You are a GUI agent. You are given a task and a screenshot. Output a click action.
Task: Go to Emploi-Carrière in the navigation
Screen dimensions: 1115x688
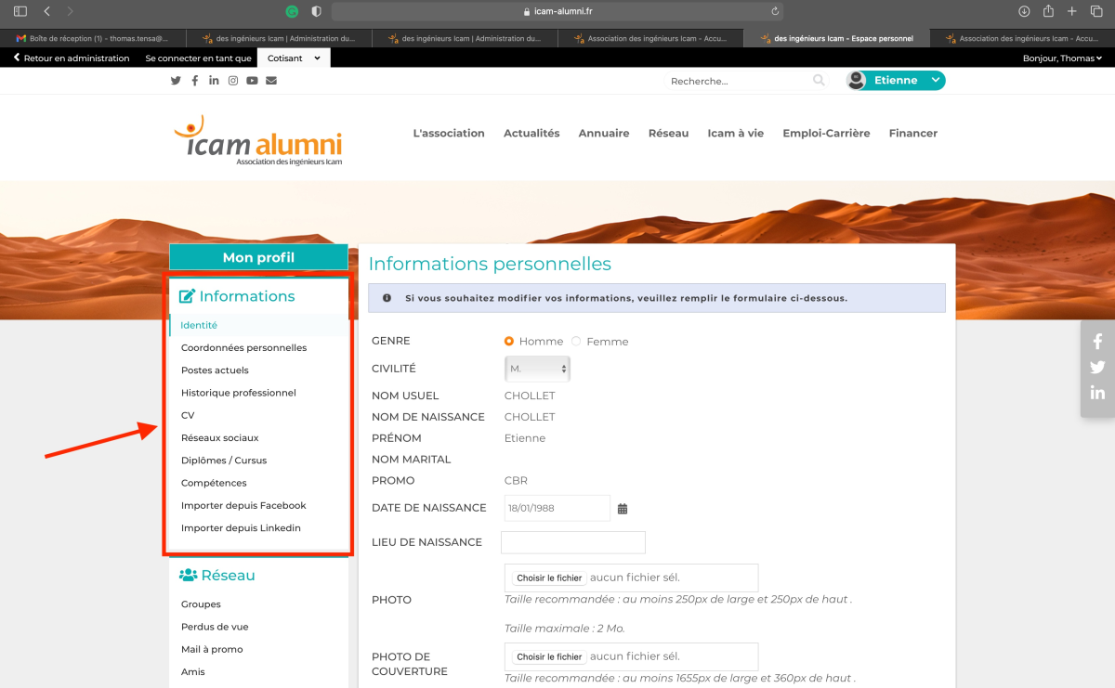click(x=826, y=134)
